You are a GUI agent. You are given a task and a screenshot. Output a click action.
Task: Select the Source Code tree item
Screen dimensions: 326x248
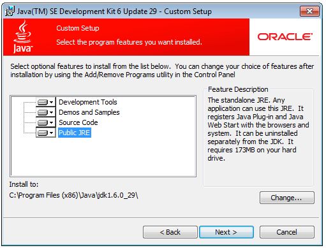click(x=78, y=122)
